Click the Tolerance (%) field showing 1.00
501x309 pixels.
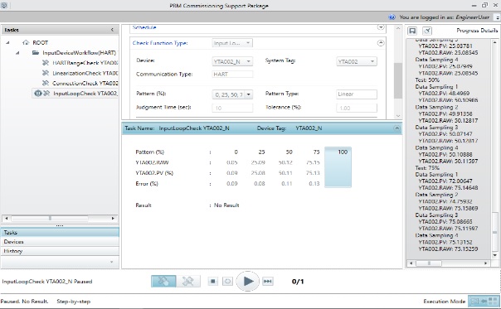357,108
